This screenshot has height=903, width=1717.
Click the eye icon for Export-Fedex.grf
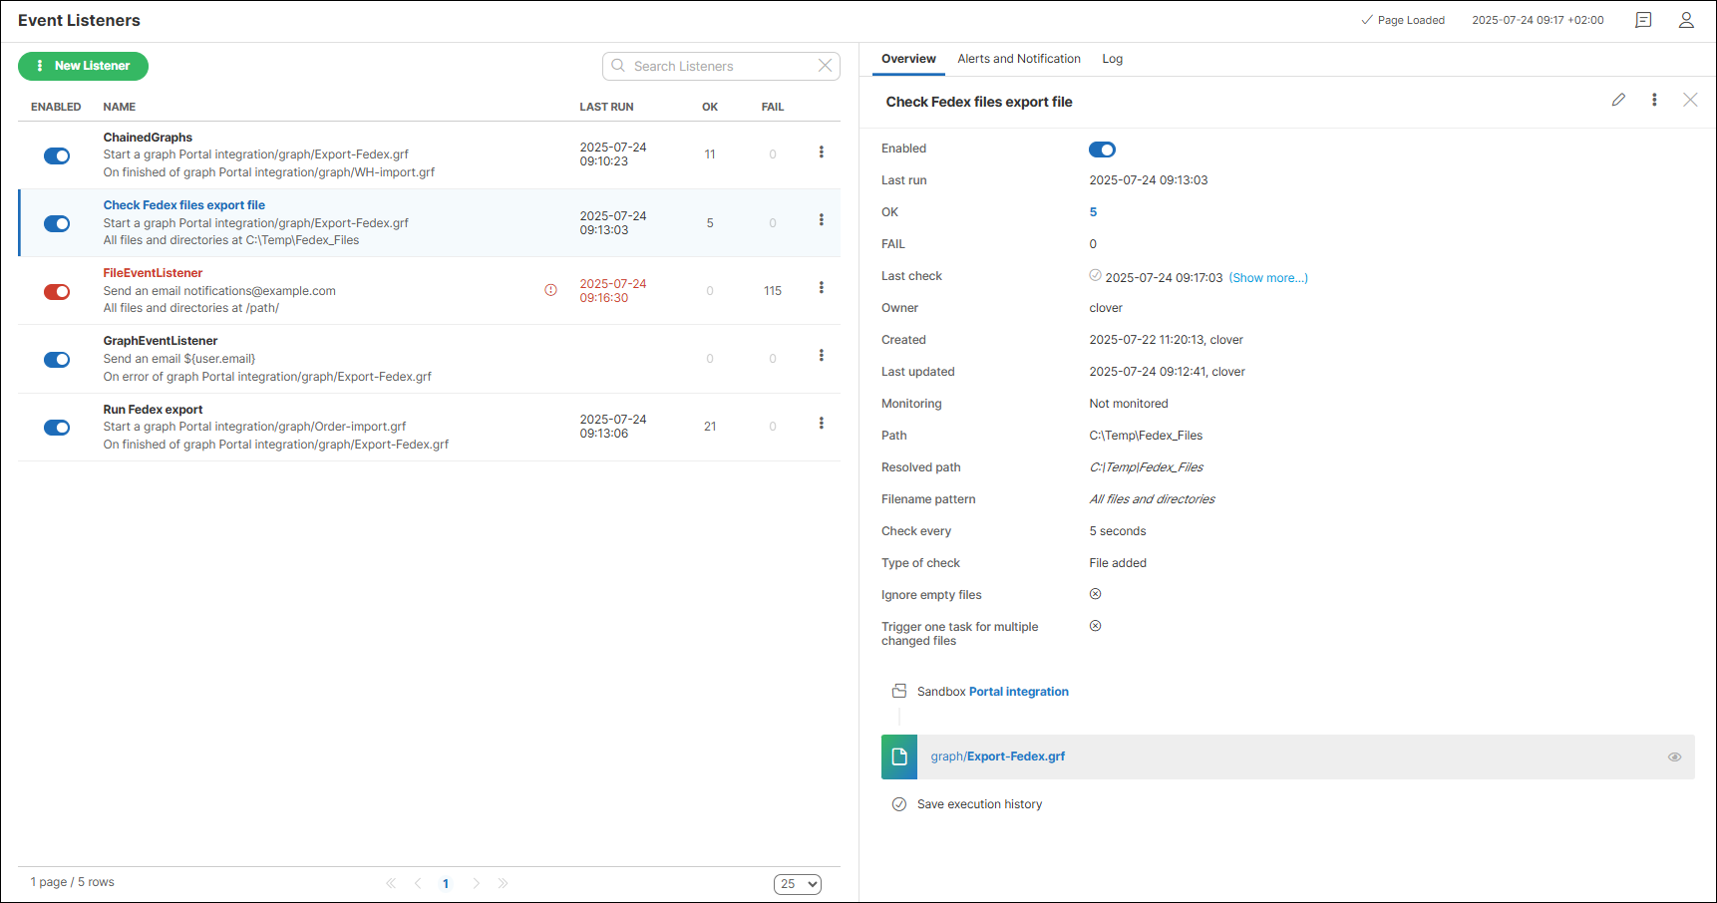pyautogui.click(x=1674, y=757)
